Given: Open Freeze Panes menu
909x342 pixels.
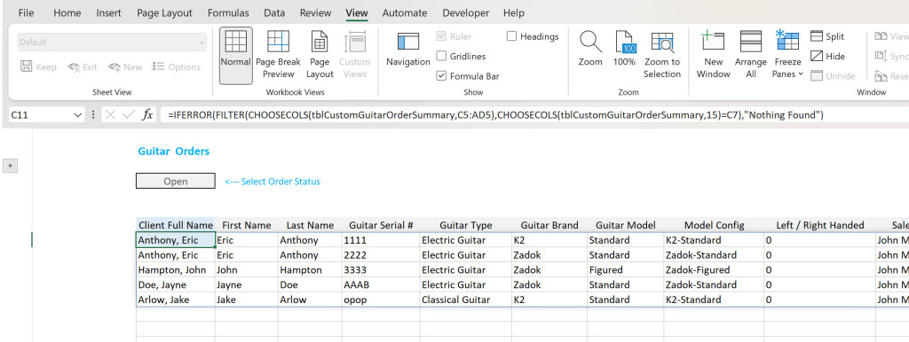Looking at the screenshot, I should coord(787,55).
